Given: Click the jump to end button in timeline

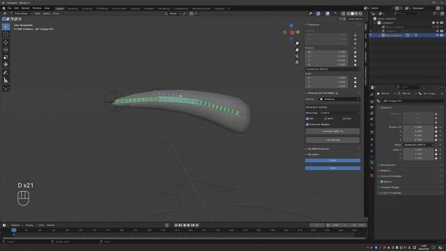Looking at the screenshot, I should click(197, 225).
